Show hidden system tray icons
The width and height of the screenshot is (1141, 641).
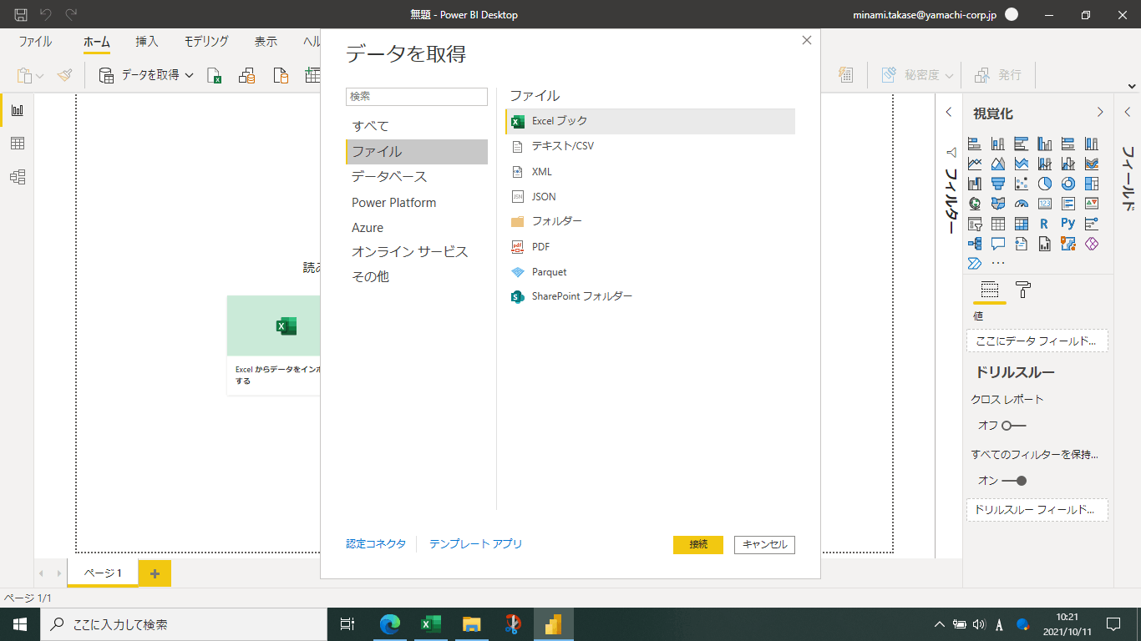940,624
